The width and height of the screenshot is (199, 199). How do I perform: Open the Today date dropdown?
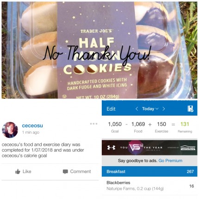(150, 109)
